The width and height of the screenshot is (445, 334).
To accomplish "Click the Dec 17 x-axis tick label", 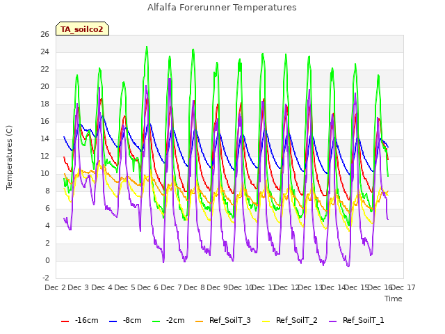I will pos(403,287).
